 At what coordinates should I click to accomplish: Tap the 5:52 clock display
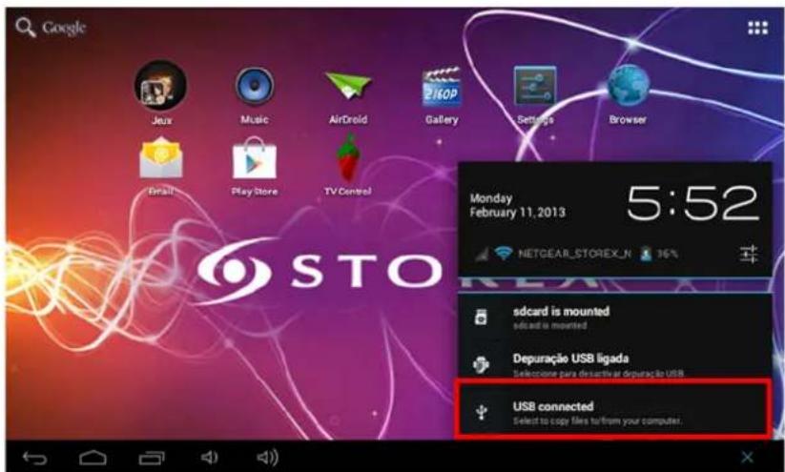point(692,203)
